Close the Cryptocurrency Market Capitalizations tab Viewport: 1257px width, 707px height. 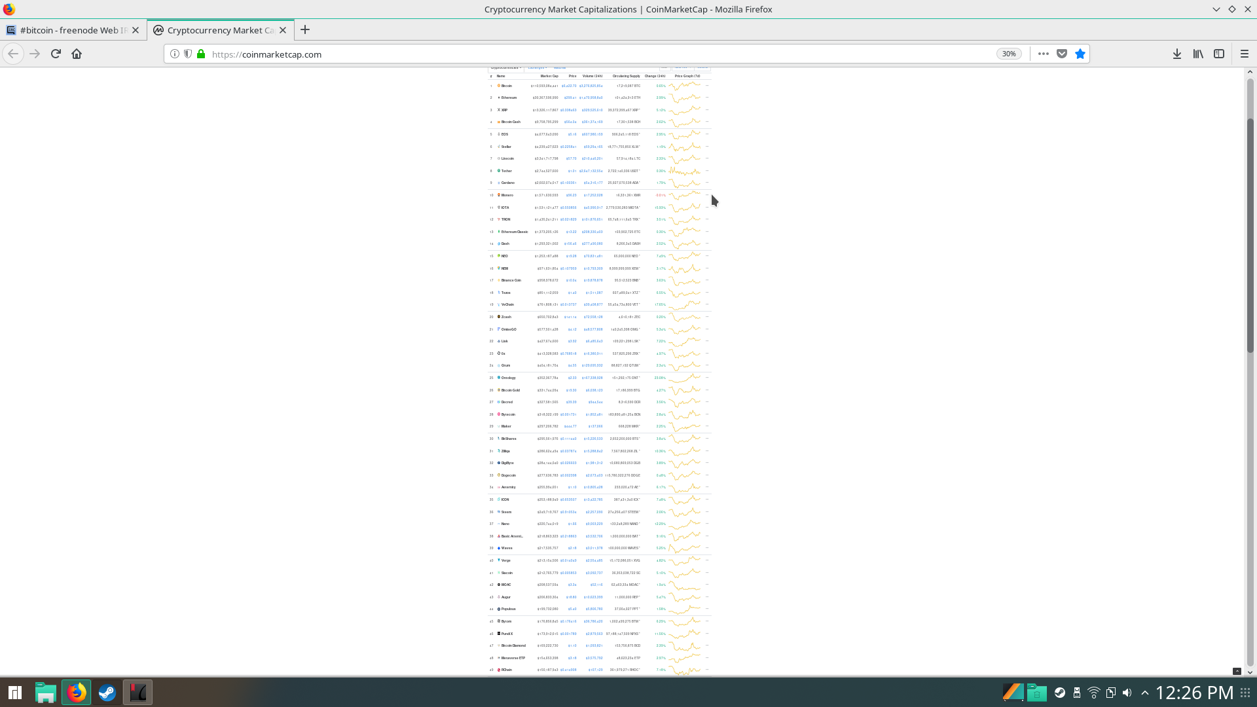point(283,30)
